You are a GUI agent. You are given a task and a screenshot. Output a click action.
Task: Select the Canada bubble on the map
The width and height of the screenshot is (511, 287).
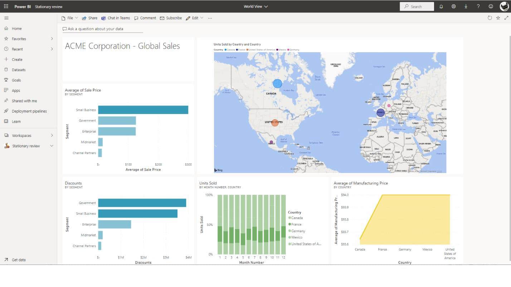[277, 84]
